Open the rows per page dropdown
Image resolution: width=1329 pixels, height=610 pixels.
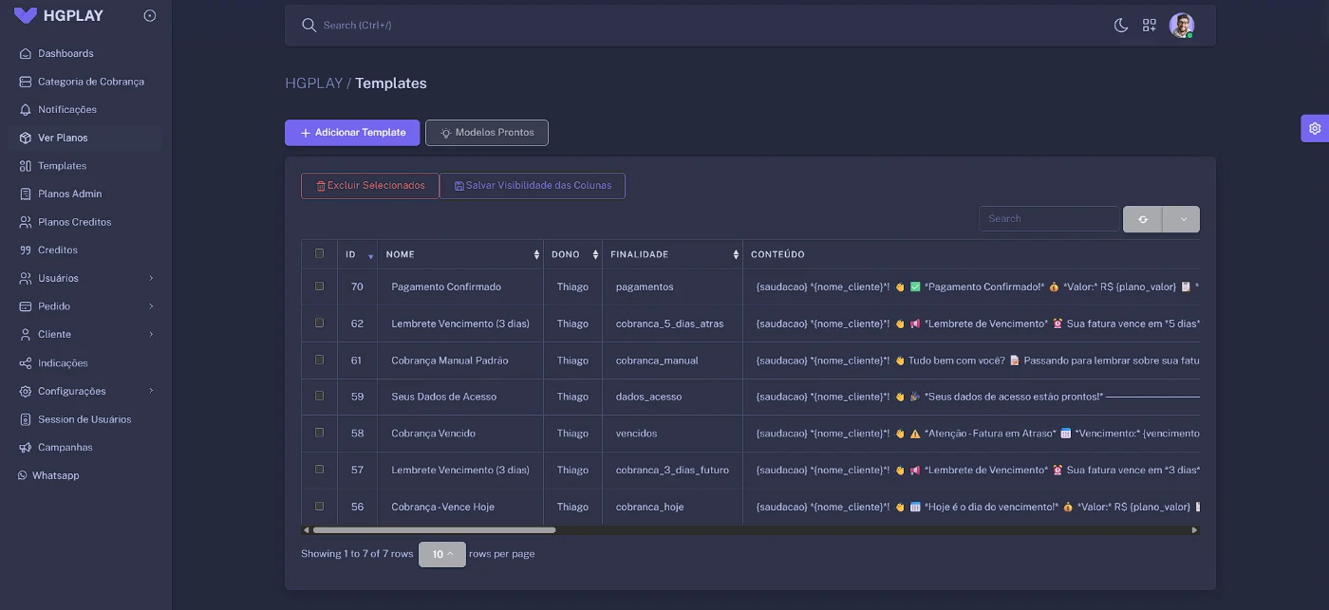441,554
